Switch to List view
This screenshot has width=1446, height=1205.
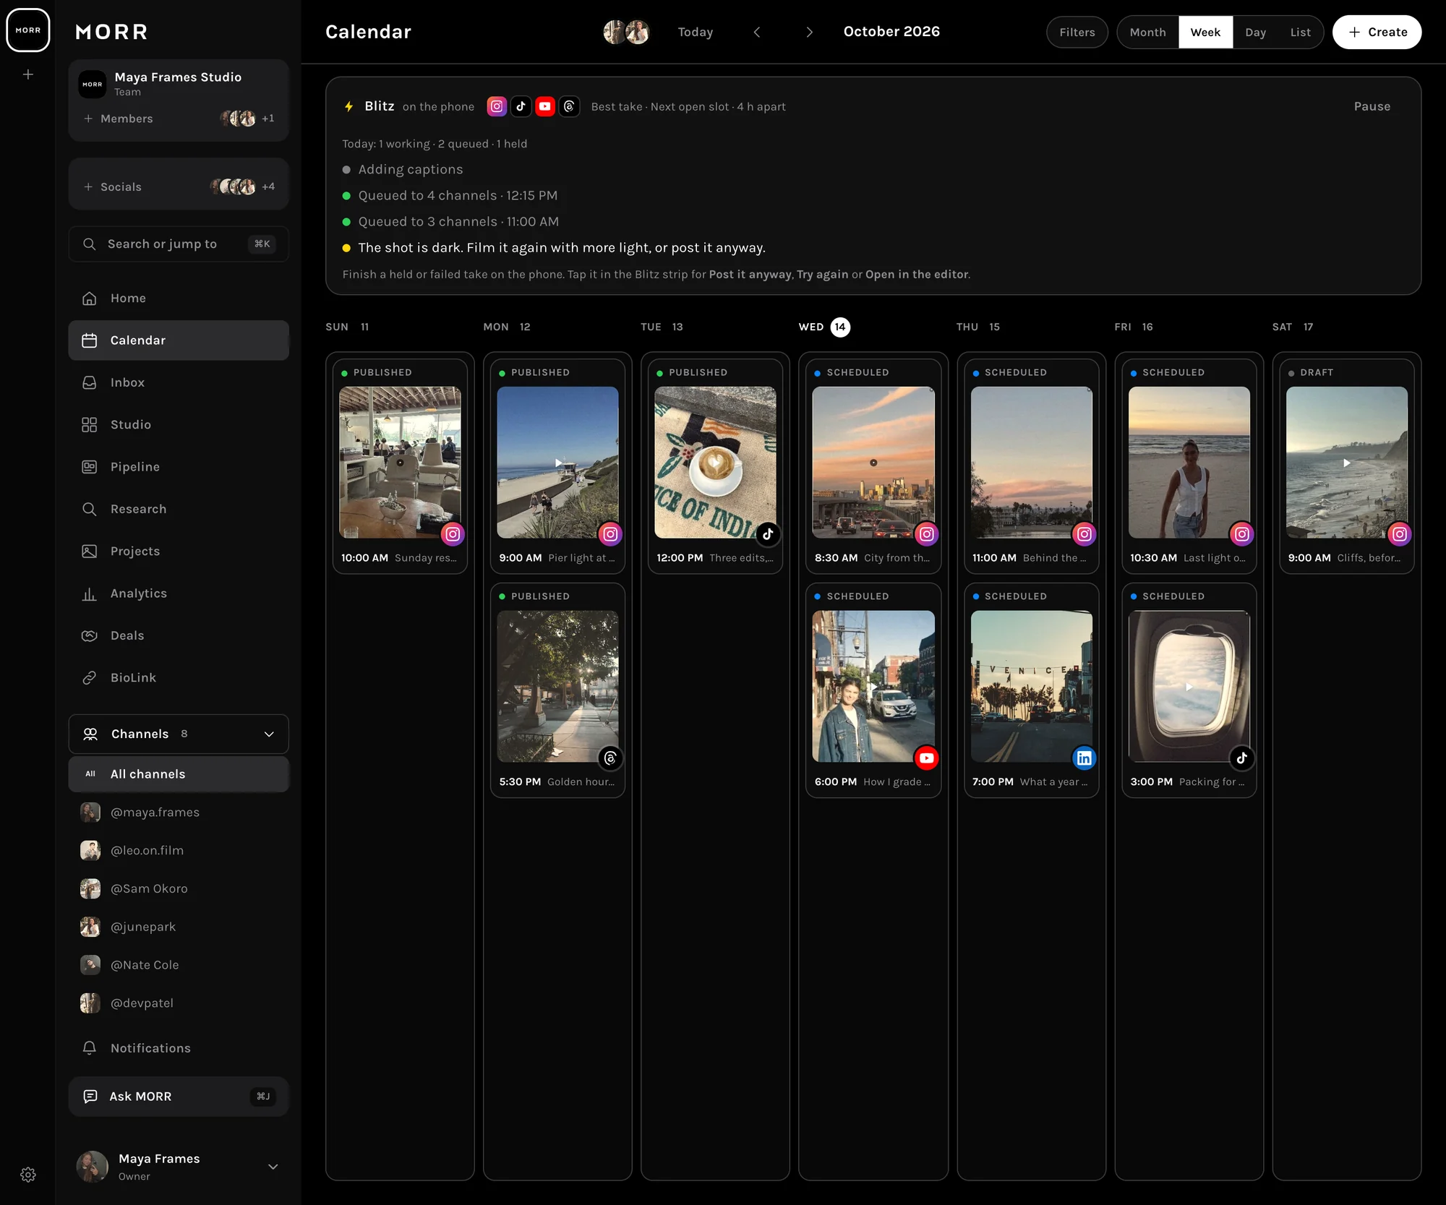click(x=1300, y=33)
